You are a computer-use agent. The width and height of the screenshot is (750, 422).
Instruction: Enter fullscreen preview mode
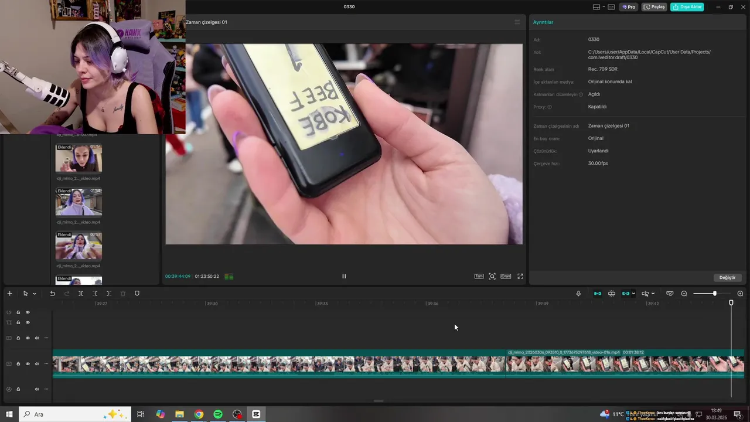click(x=520, y=276)
